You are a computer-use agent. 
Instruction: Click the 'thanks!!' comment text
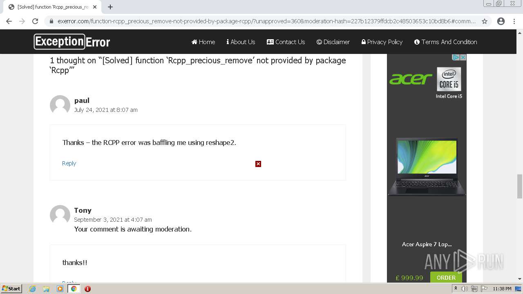75,263
